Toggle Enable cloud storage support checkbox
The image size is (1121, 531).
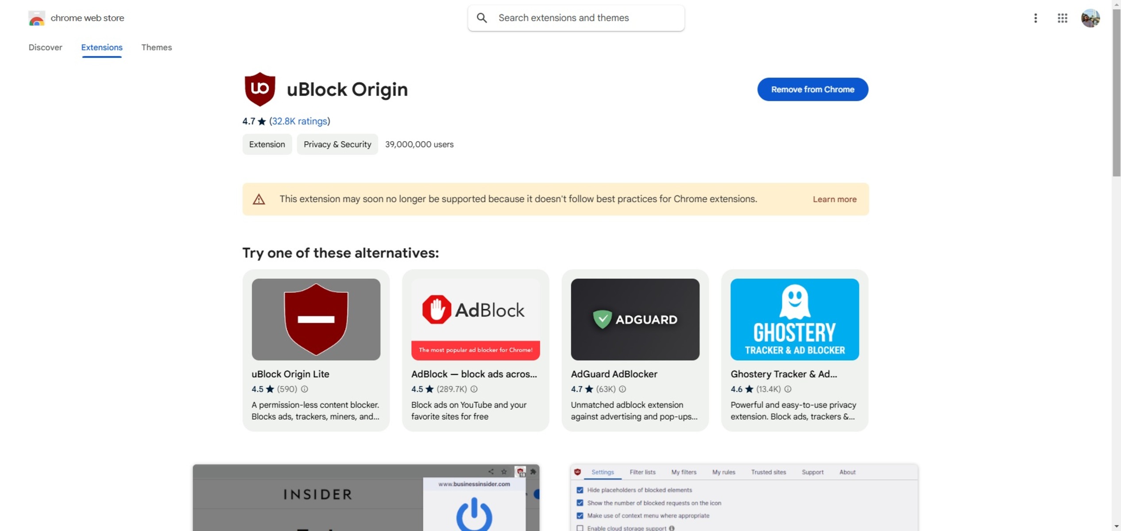coord(580,528)
